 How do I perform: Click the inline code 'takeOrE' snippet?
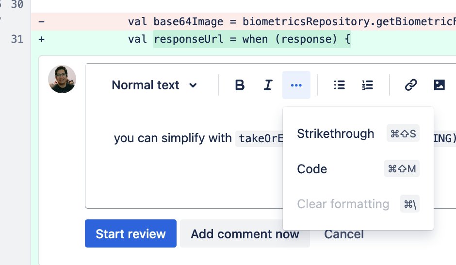[259, 138]
